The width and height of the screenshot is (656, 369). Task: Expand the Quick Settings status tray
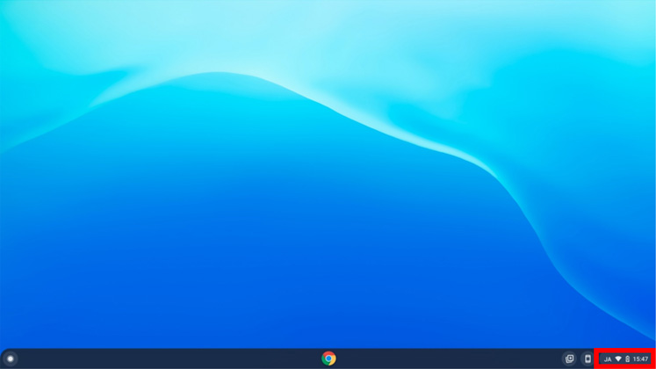[x=625, y=358]
